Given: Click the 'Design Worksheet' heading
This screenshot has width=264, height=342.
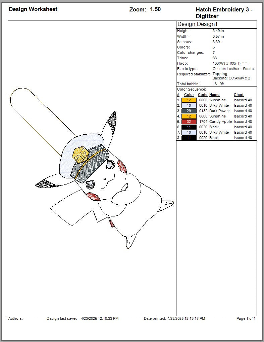Looking at the screenshot, I should point(33,9).
